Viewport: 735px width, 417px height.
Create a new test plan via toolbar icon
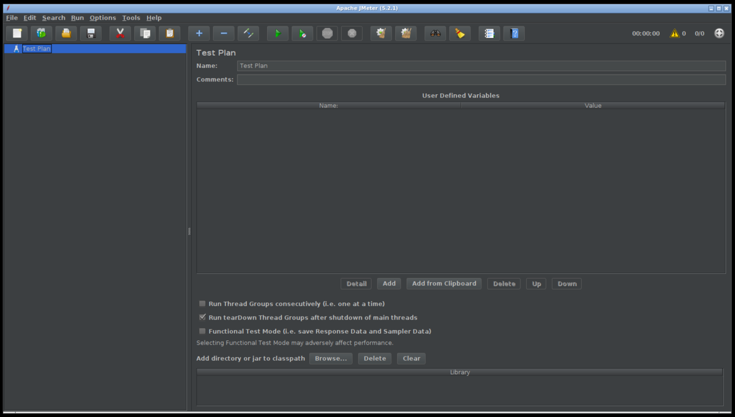tap(17, 33)
